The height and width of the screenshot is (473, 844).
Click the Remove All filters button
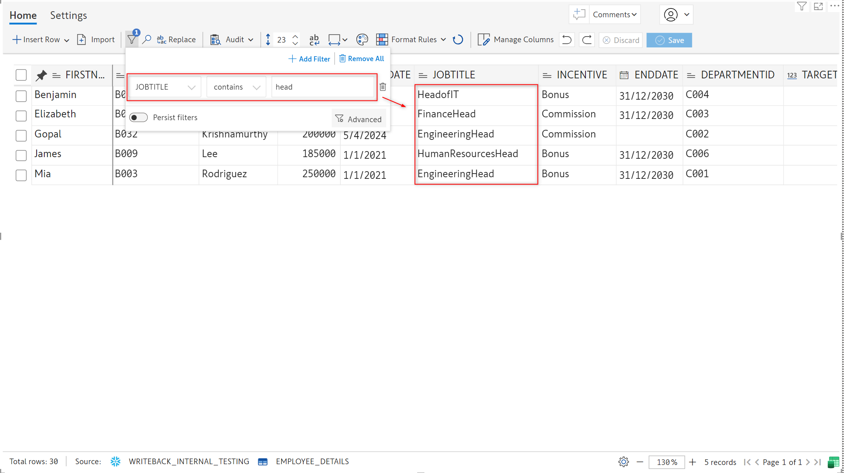[362, 59]
